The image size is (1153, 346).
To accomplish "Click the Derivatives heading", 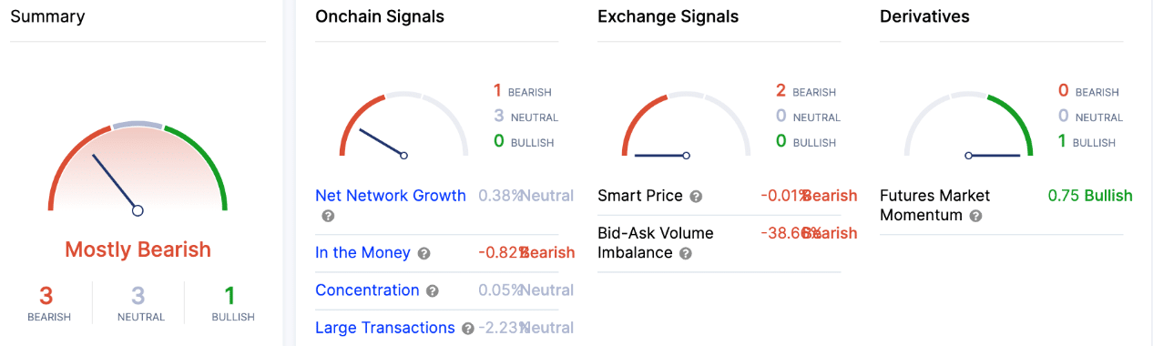I will pyautogui.click(x=924, y=16).
